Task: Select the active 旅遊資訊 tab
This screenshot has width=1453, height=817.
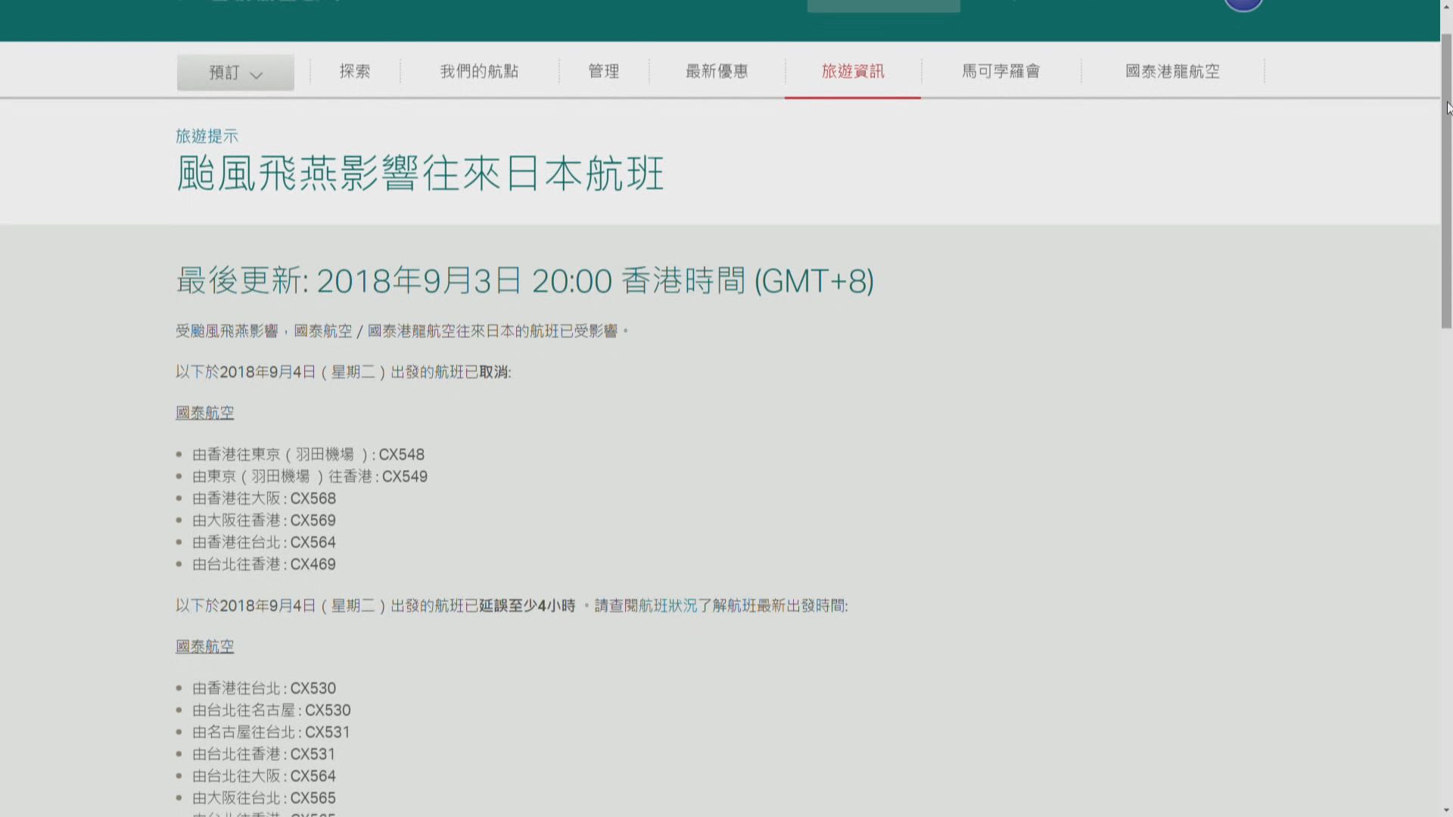Action: [x=854, y=71]
